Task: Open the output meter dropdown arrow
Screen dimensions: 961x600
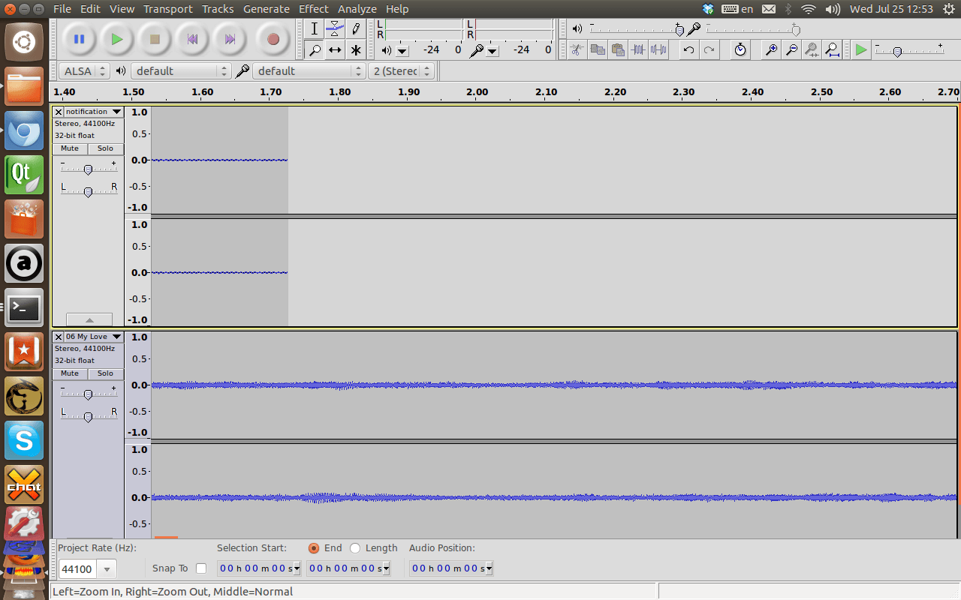Action: 402,51
